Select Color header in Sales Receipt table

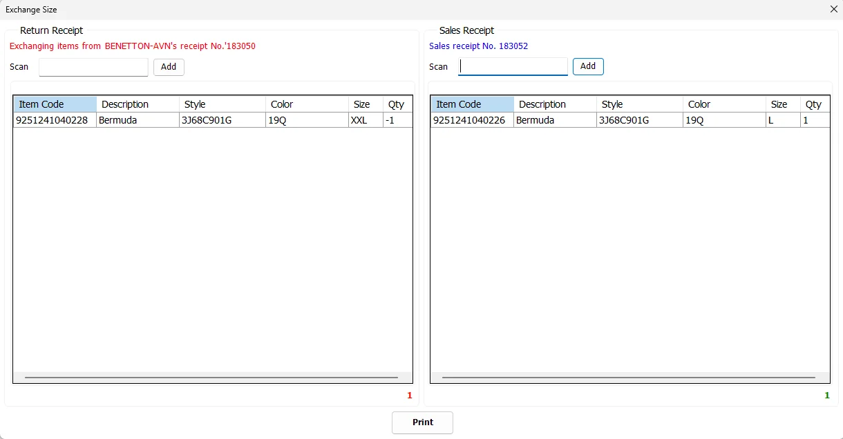[x=724, y=104]
